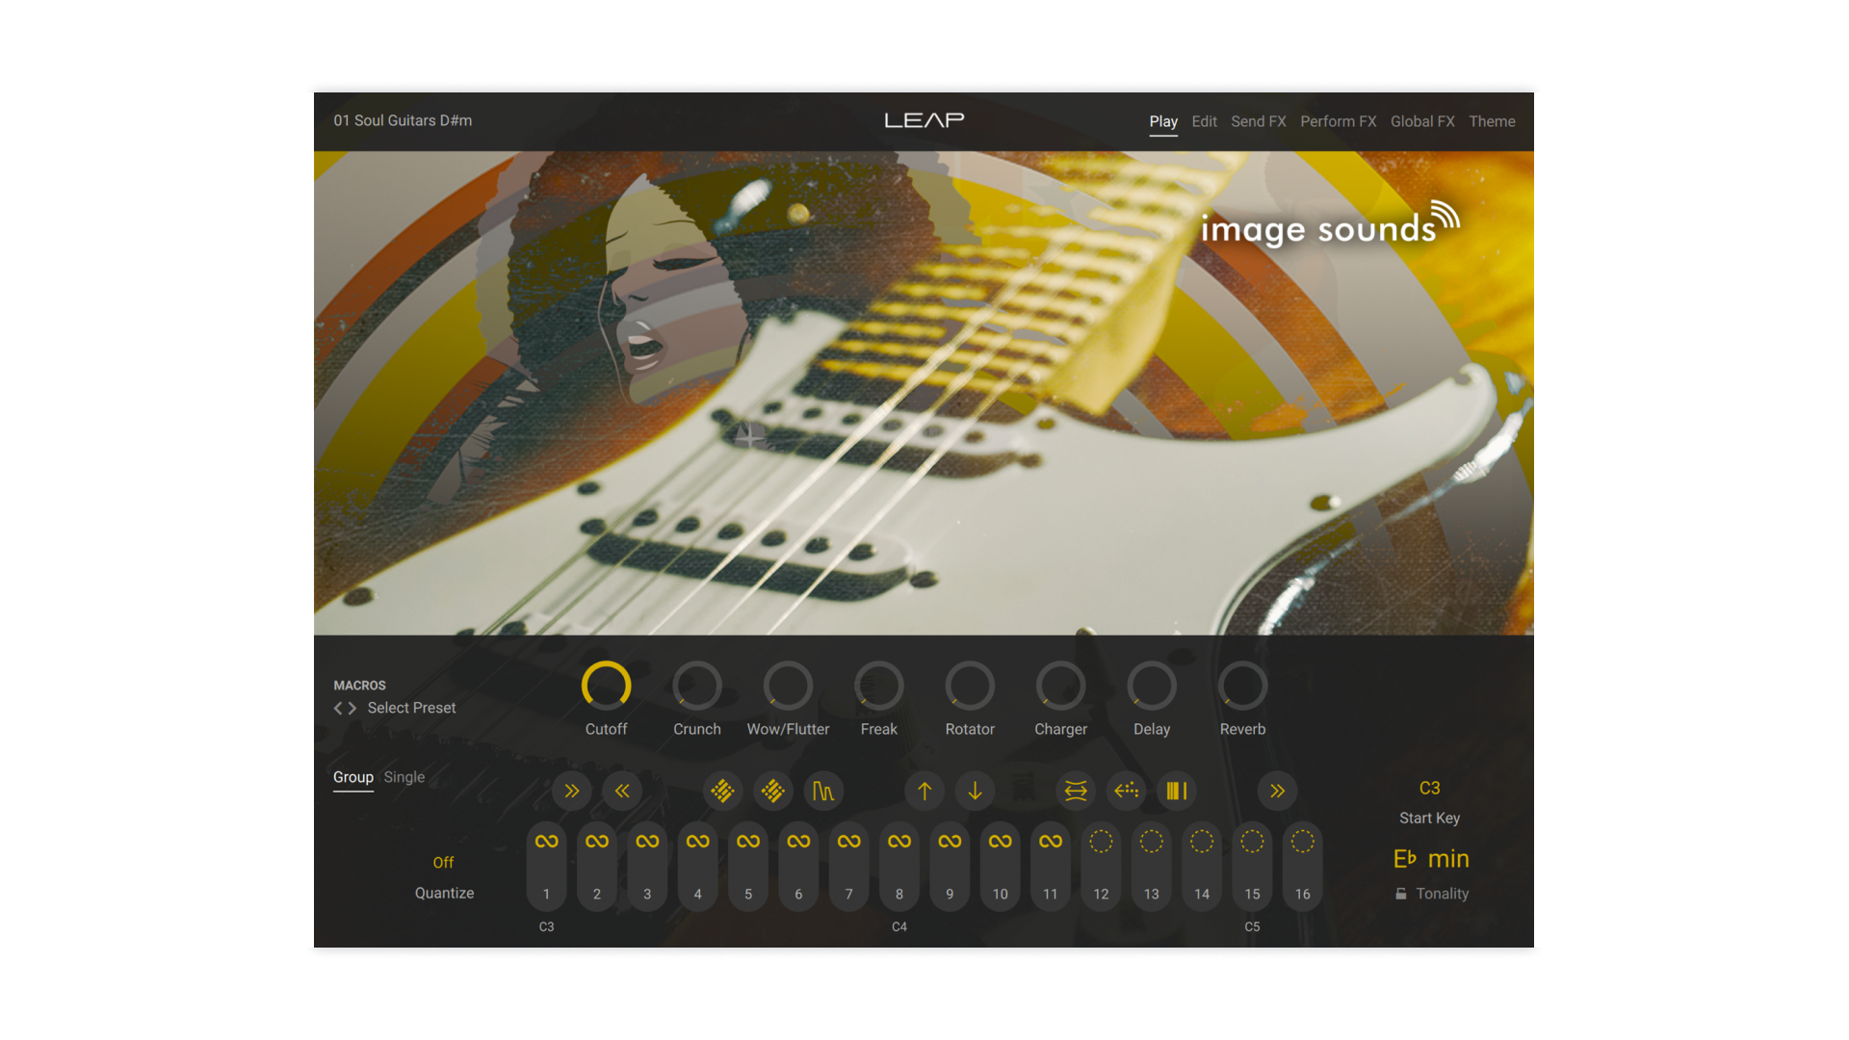1849x1040 pixels.
Task: Open the Theme tab
Action: (x=1492, y=121)
